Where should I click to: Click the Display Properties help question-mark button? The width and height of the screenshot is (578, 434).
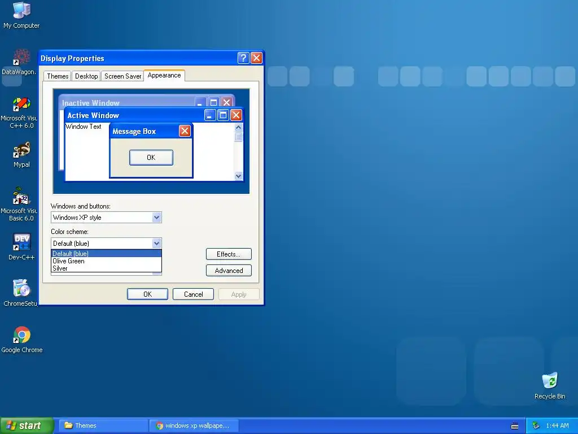coord(243,58)
